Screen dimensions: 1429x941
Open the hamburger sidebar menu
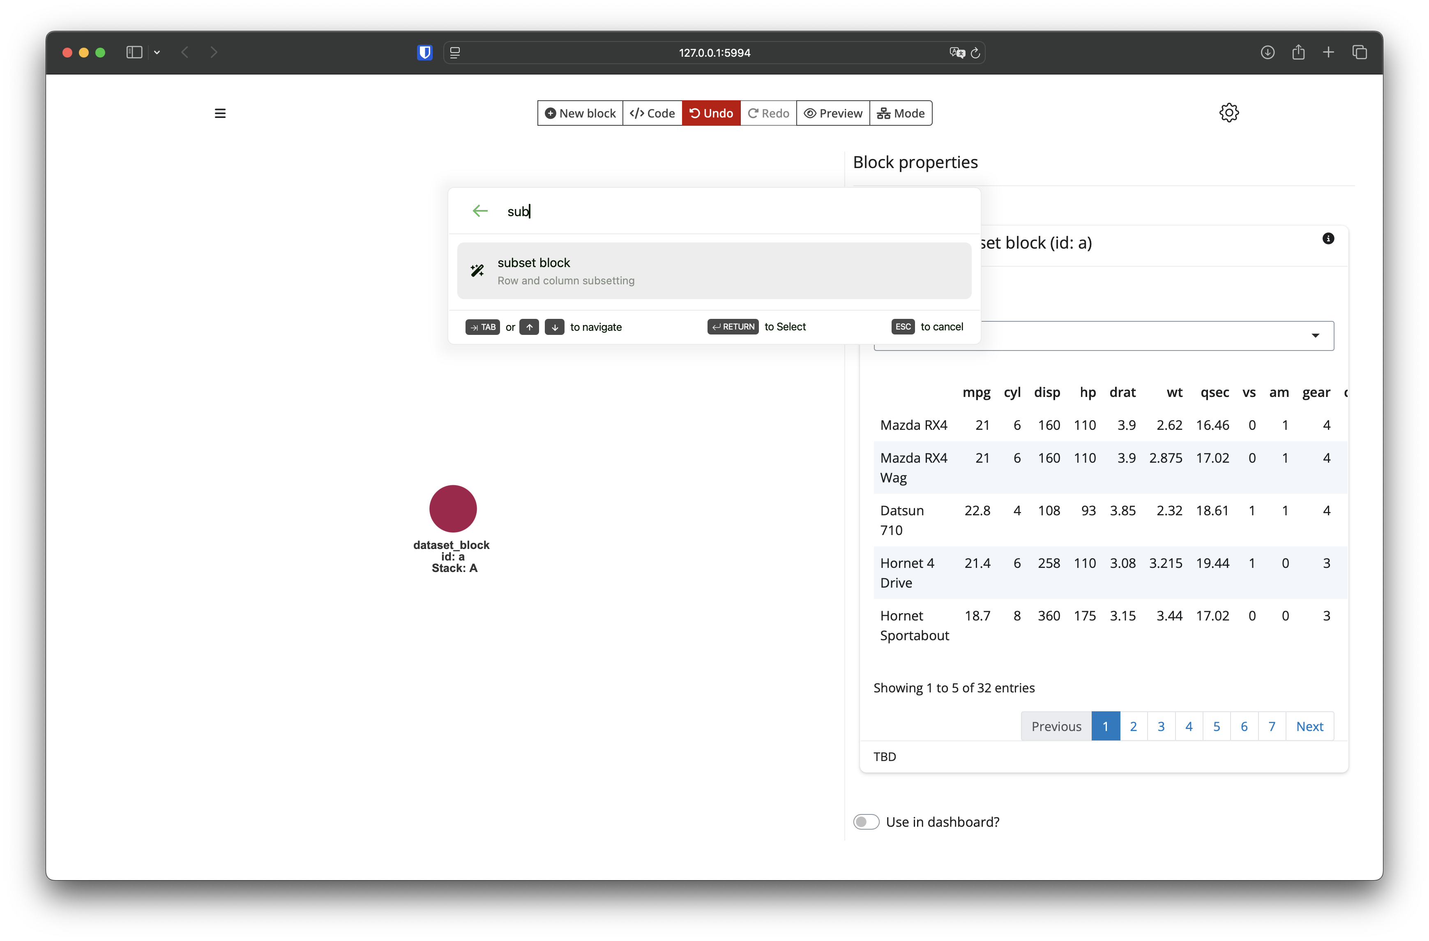tap(220, 113)
